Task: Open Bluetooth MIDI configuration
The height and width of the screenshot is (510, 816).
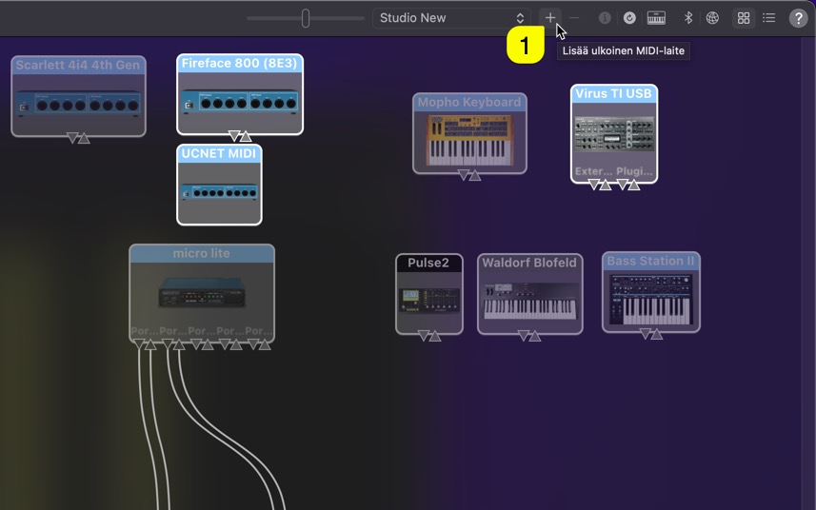Action: tap(687, 18)
